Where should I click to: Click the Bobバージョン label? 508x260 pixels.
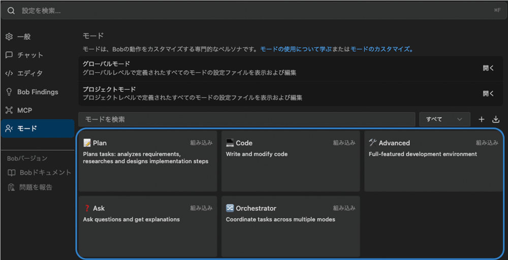[x=27, y=158]
